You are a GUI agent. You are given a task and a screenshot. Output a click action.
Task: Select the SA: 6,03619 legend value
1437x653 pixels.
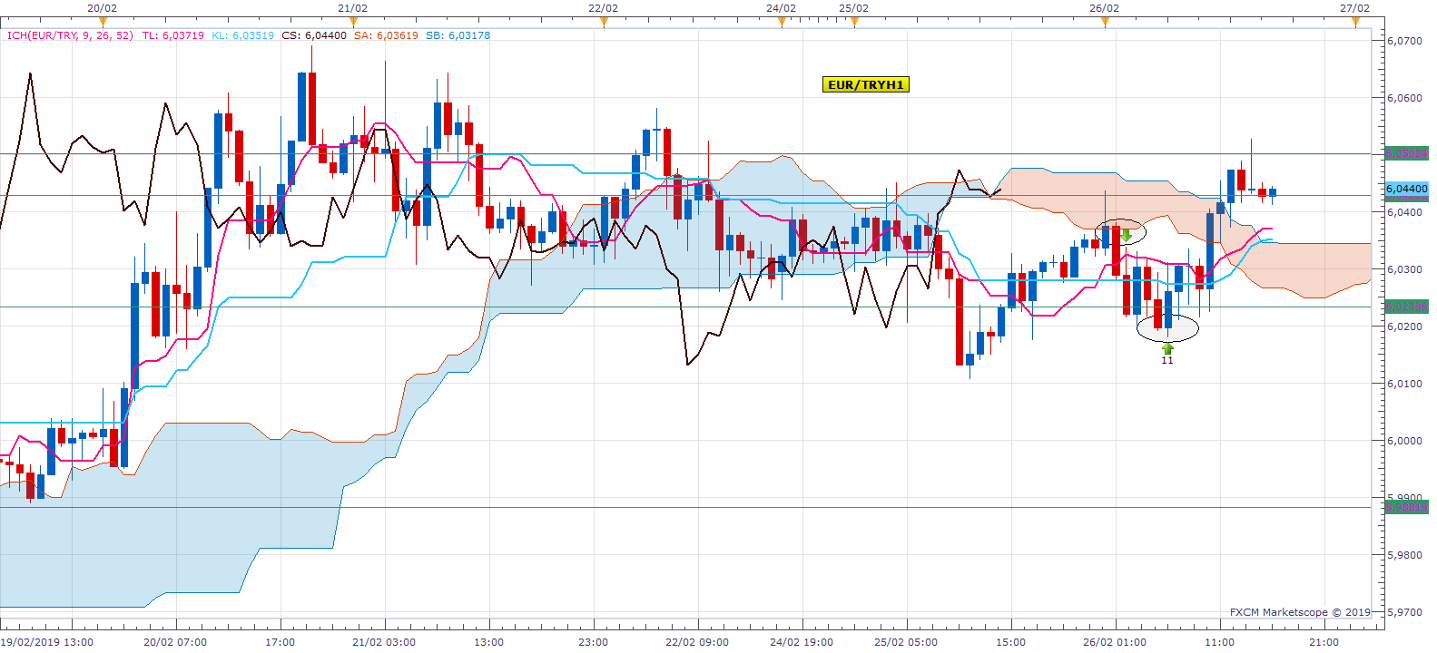tap(386, 35)
